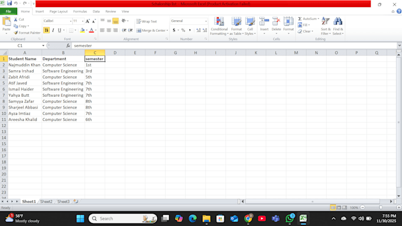Click the Fill Color bucket swatch
Image resolution: width=402 pixels, height=226 pixels.
pos(82,31)
